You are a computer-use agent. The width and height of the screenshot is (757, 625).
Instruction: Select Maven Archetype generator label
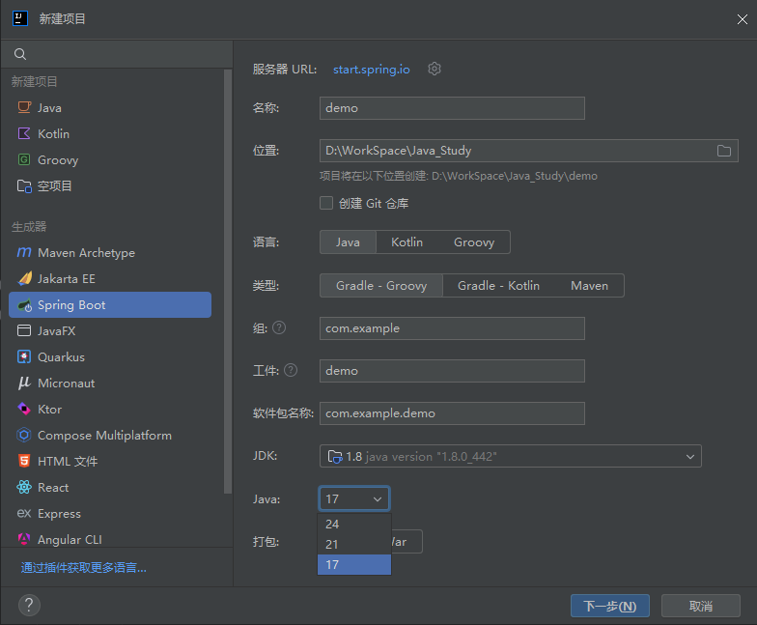(87, 253)
